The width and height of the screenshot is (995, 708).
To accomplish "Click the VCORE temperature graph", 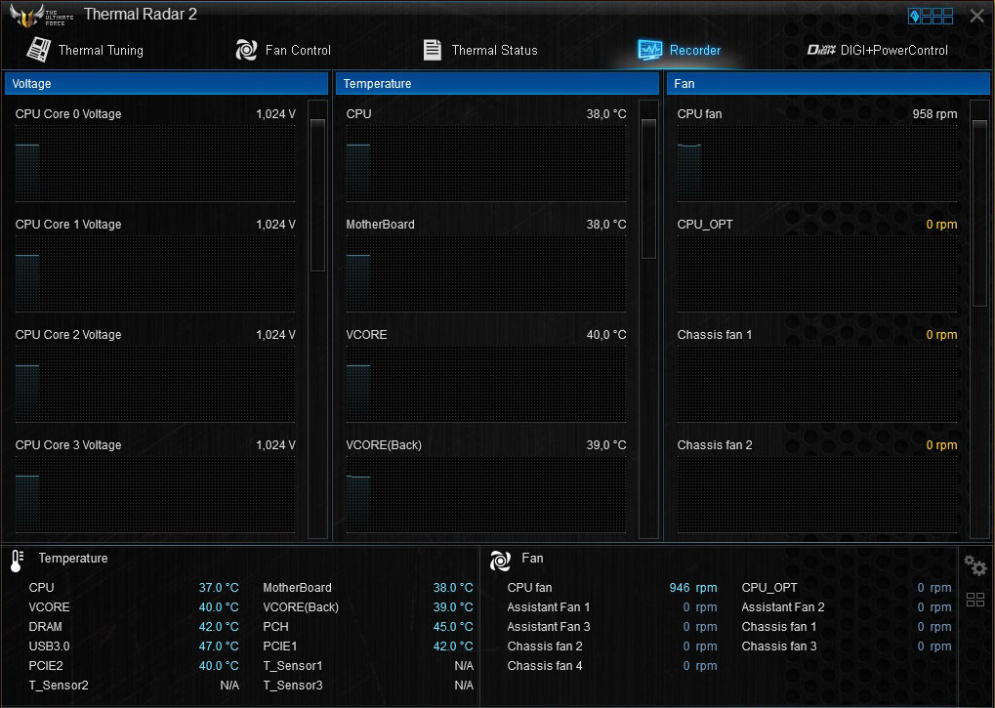I will [x=486, y=384].
